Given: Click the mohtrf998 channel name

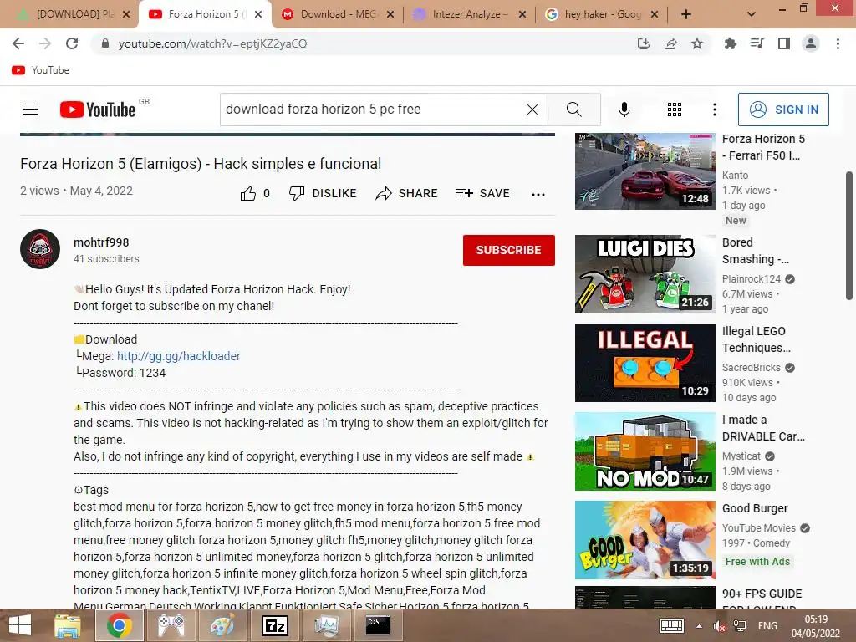Looking at the screenshot, I should pyautogui.click(x=101, y=242).
